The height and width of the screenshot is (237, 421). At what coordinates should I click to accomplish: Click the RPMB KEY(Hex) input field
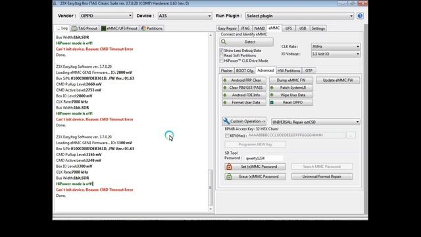coord(296,135)
